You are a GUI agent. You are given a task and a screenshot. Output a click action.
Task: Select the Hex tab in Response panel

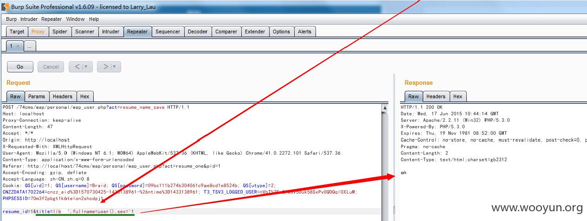(x=458, y=96)
